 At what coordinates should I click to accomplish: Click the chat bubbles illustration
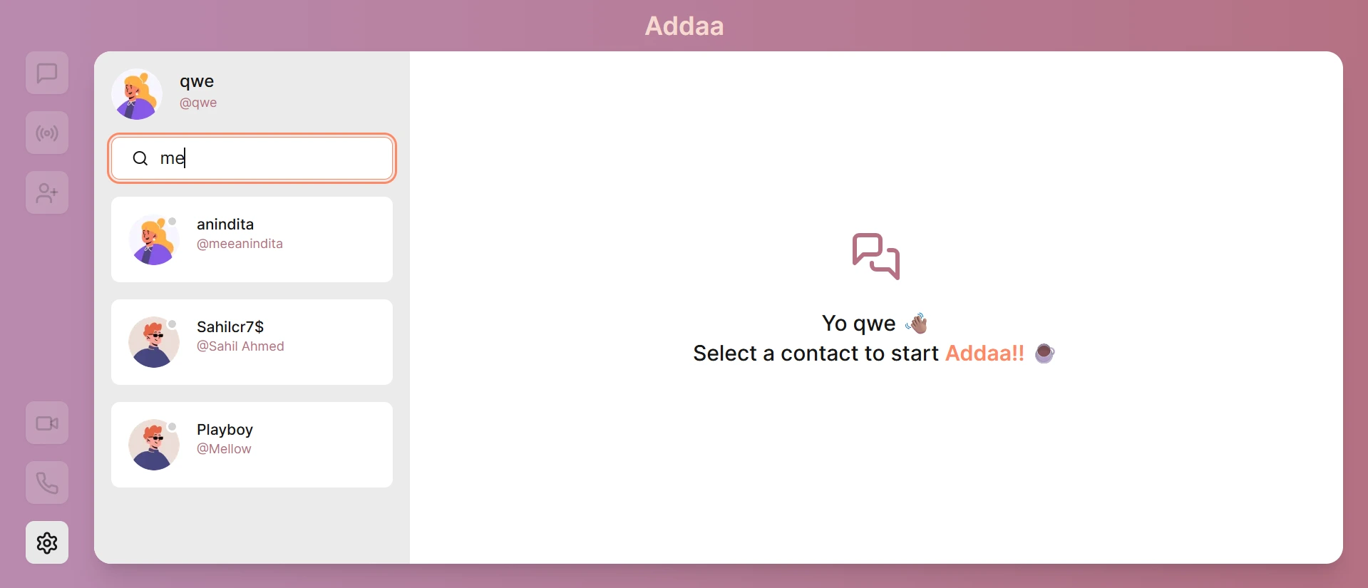pos(875,257)
